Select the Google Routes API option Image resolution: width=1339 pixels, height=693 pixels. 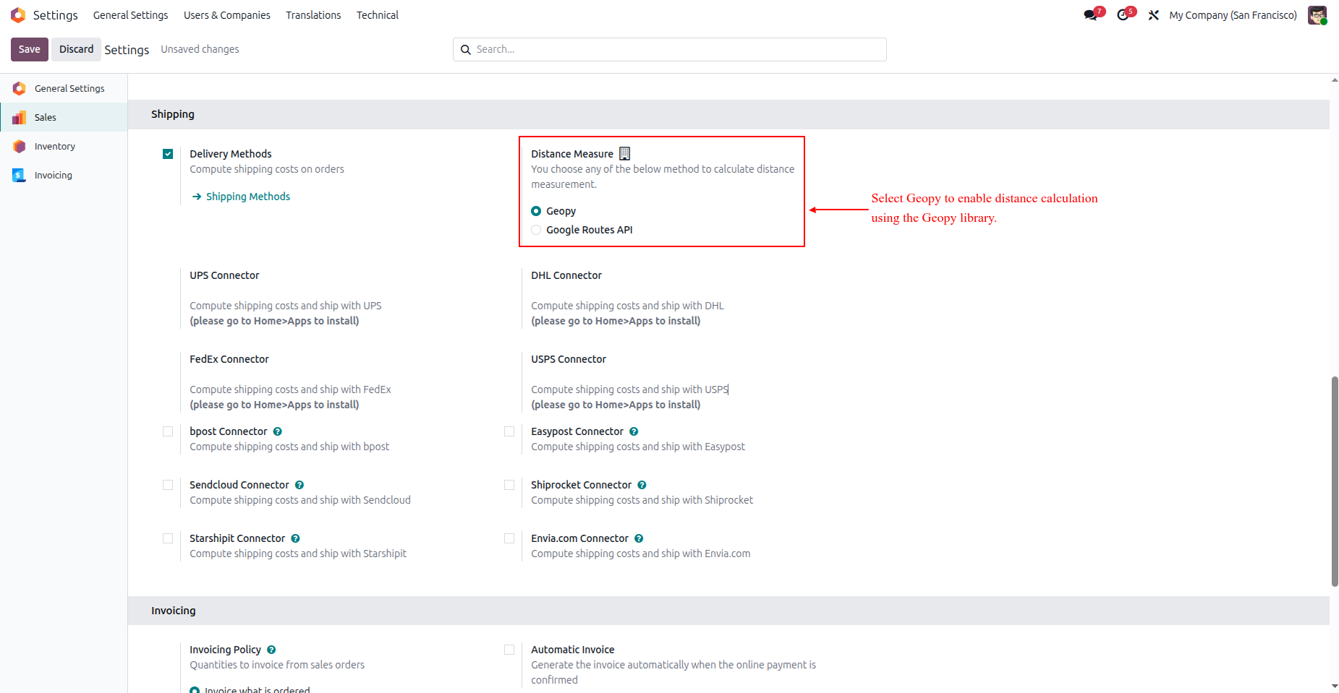[536, 230]
